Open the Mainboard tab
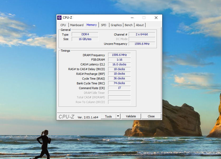221x159 pixels. (x=77, y=25)
